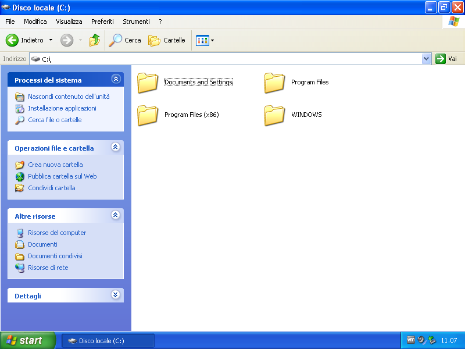
Task: Open the views dropdown arrow
Action: pos(212,40)
